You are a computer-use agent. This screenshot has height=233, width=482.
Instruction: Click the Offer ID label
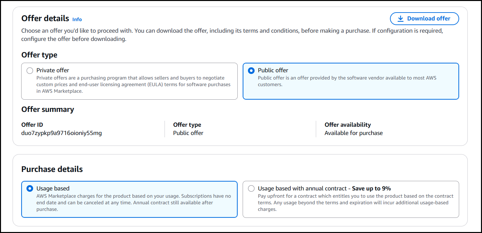coord(32,125)
